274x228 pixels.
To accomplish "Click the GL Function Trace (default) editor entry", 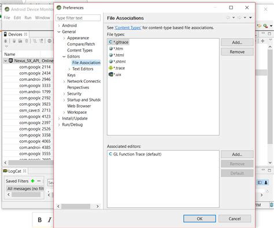I will pyautogui.click(x=135, y=154).
